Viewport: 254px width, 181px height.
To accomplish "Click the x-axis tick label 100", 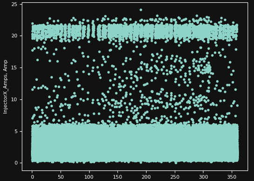I will pyautogui.click(x=89, y=177).
